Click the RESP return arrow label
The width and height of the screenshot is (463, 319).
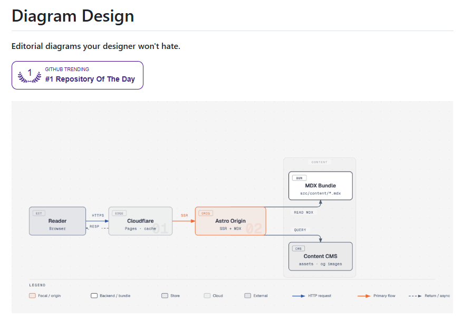pos(94,226)
